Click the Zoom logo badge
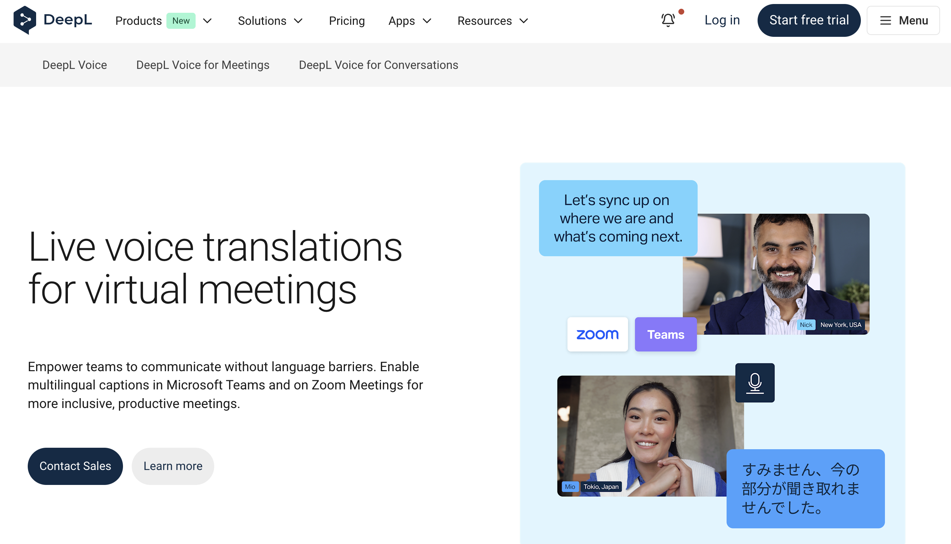The image size is (951, 544). (597, 334)
